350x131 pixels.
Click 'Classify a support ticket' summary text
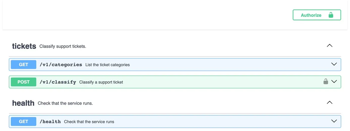(x=101, y=82)
